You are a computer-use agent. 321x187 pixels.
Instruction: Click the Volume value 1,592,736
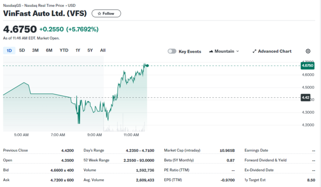pos(145,170)
